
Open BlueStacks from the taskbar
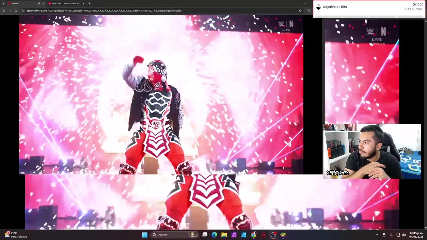click(x=283, y=235)
